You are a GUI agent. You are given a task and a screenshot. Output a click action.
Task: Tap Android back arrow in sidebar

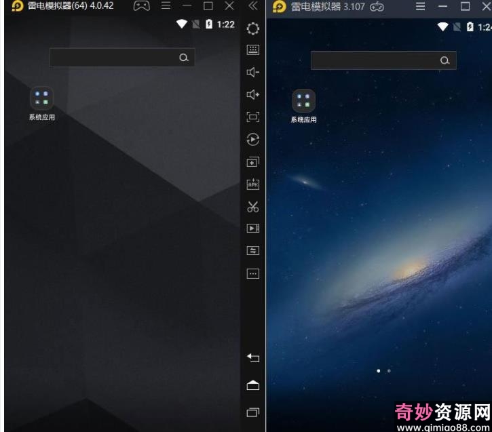[x=253, y=357]
